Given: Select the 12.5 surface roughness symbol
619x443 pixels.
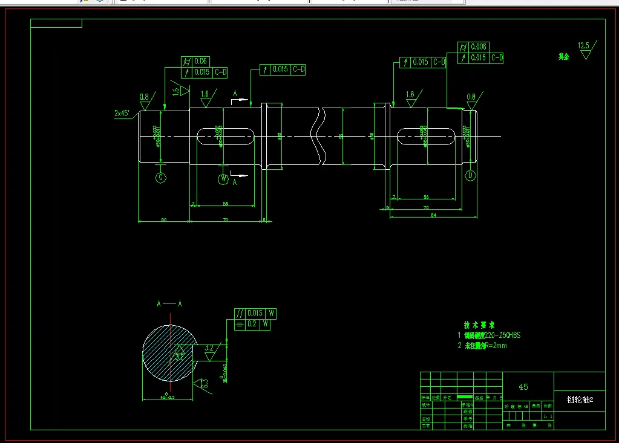Looking at the screenshot, I should [x=587, y=50].
